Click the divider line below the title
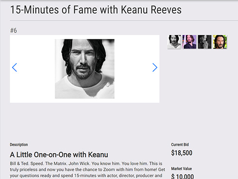 coord(124,21)
